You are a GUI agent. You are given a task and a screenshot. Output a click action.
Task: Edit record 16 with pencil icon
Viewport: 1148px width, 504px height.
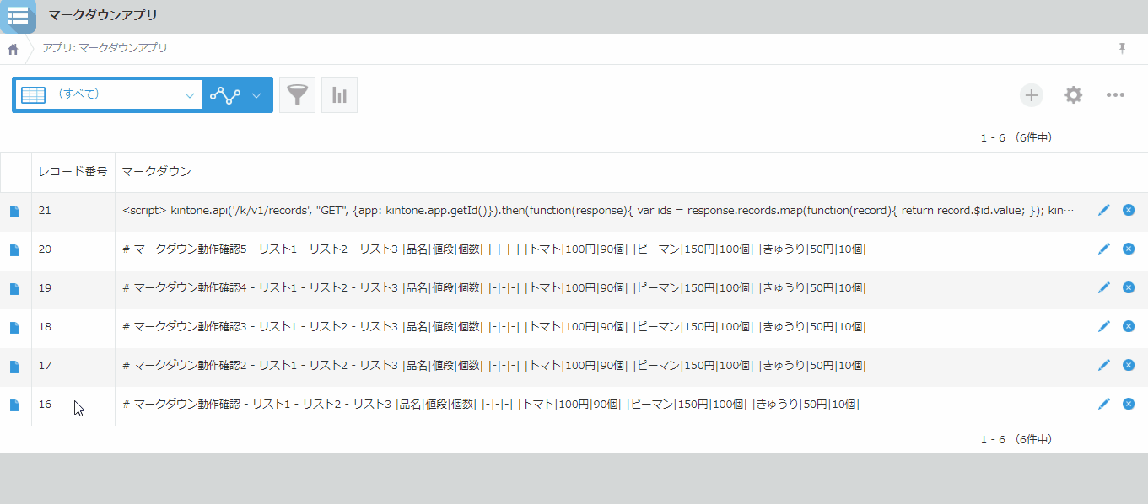click(1103, 404)
